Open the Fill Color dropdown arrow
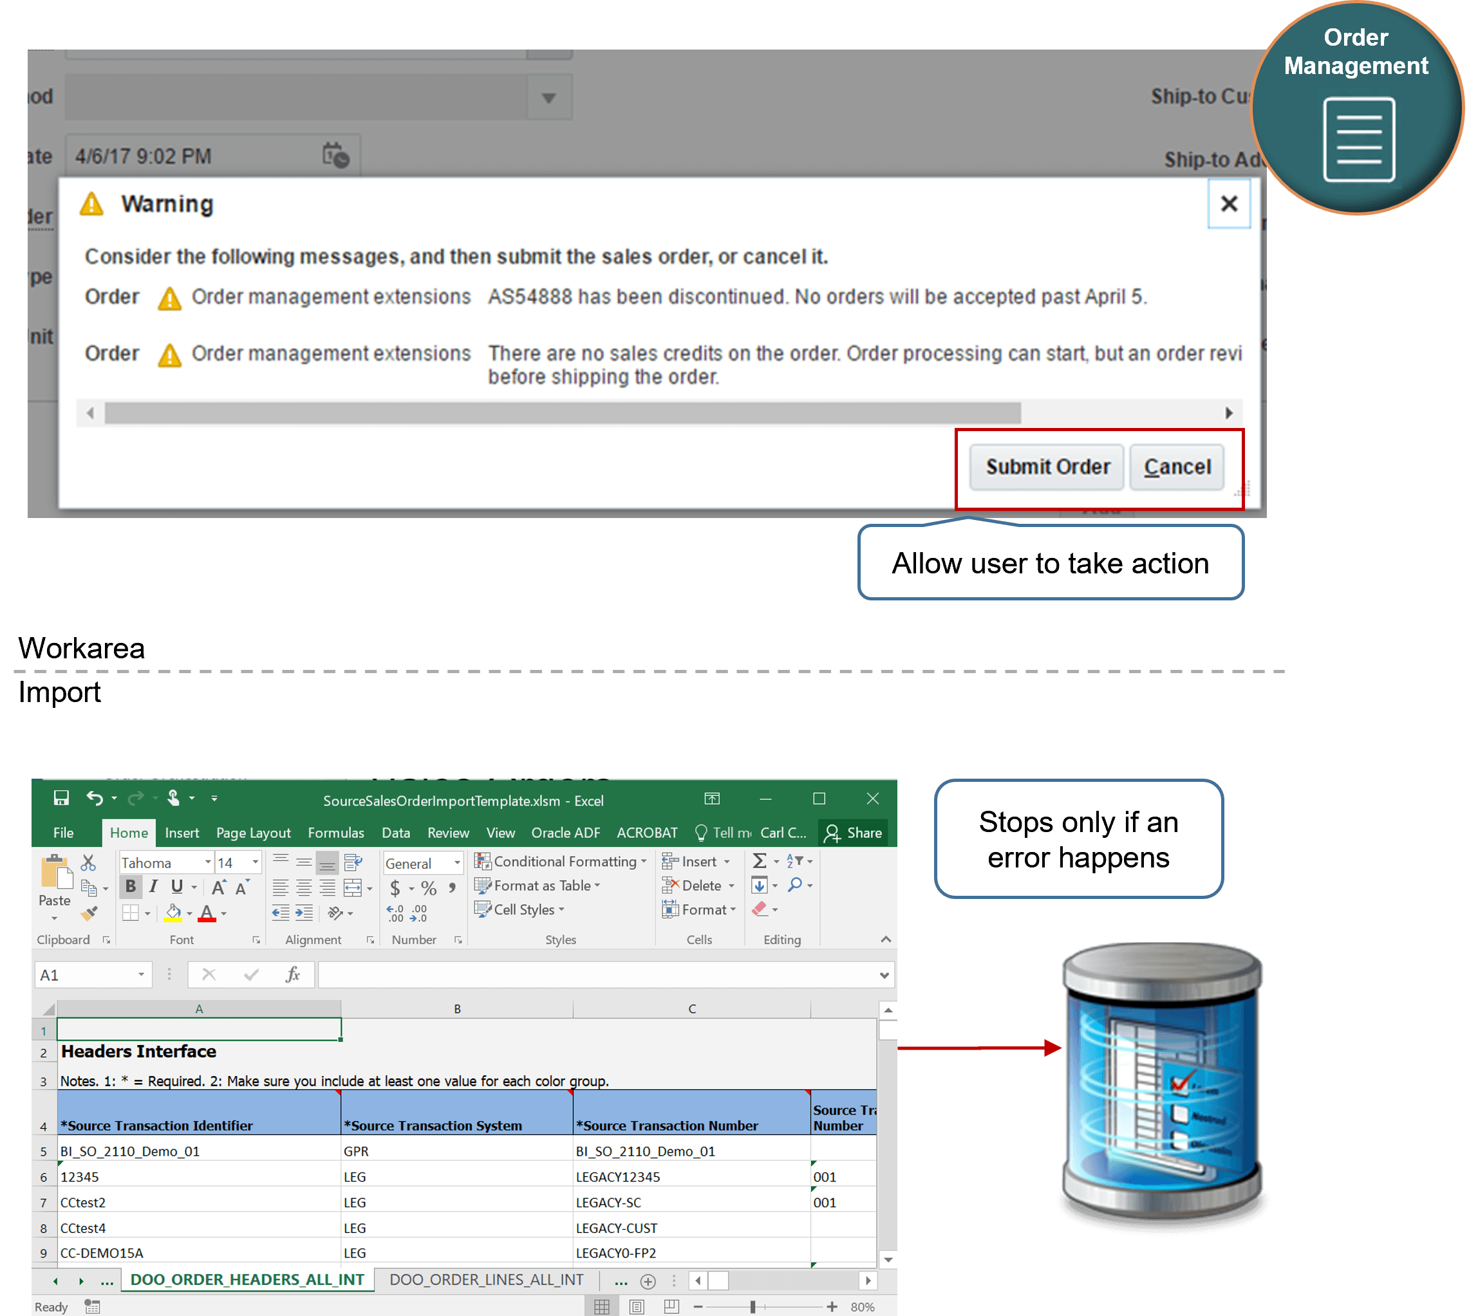 pyautogui.click(x=189, y=913)
